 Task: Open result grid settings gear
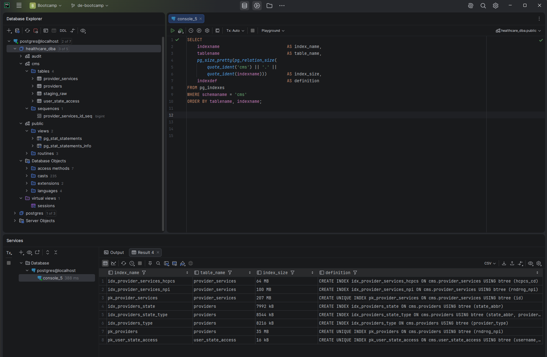(x=539, y=263)
